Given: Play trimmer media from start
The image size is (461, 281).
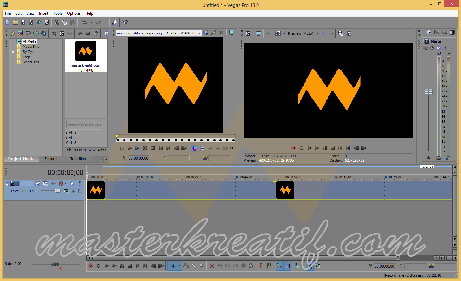Looking at the screenshot, I should click(129, 148).
